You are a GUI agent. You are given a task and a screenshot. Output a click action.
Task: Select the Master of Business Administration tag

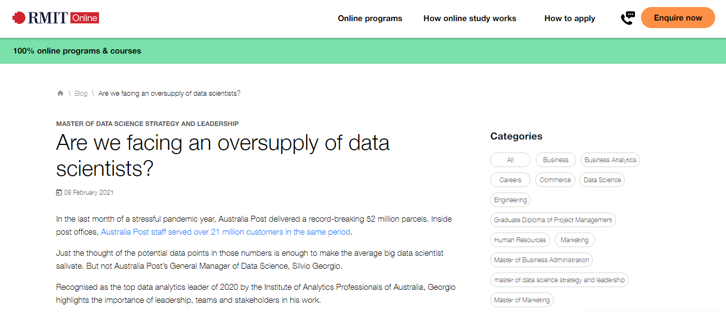[x=542, y=260]
